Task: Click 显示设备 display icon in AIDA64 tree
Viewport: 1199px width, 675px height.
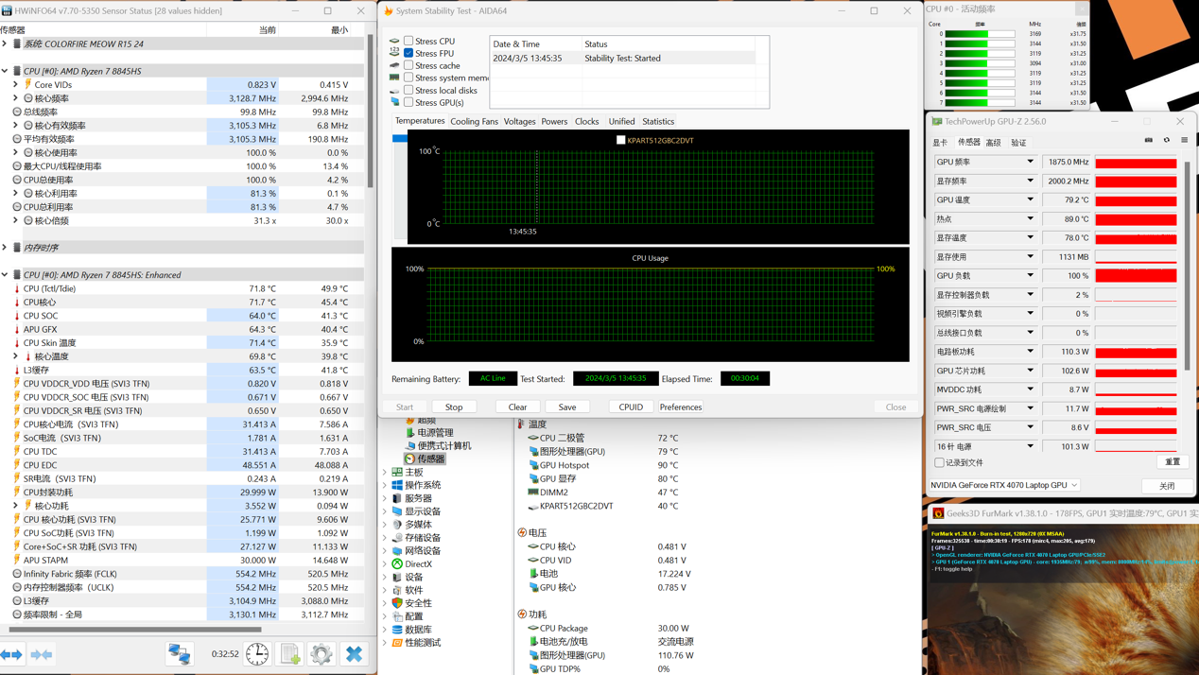Action: tap(397, 511)
